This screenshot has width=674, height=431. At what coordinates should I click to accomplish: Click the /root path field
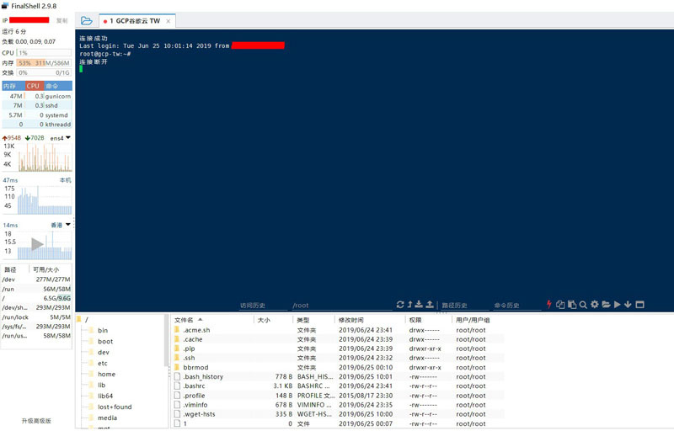click(342, 306)
